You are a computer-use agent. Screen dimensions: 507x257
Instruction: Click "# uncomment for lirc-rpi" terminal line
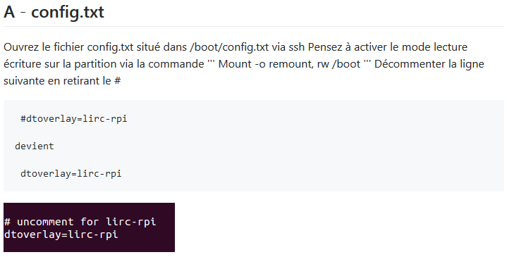[x=80, y=222]
